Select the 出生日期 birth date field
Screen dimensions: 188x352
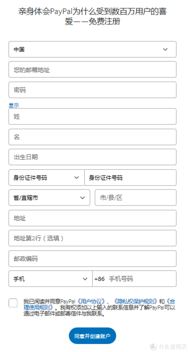pos(92,157)
